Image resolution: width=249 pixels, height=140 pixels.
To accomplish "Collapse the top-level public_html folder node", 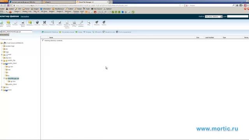I will [2, 63].
